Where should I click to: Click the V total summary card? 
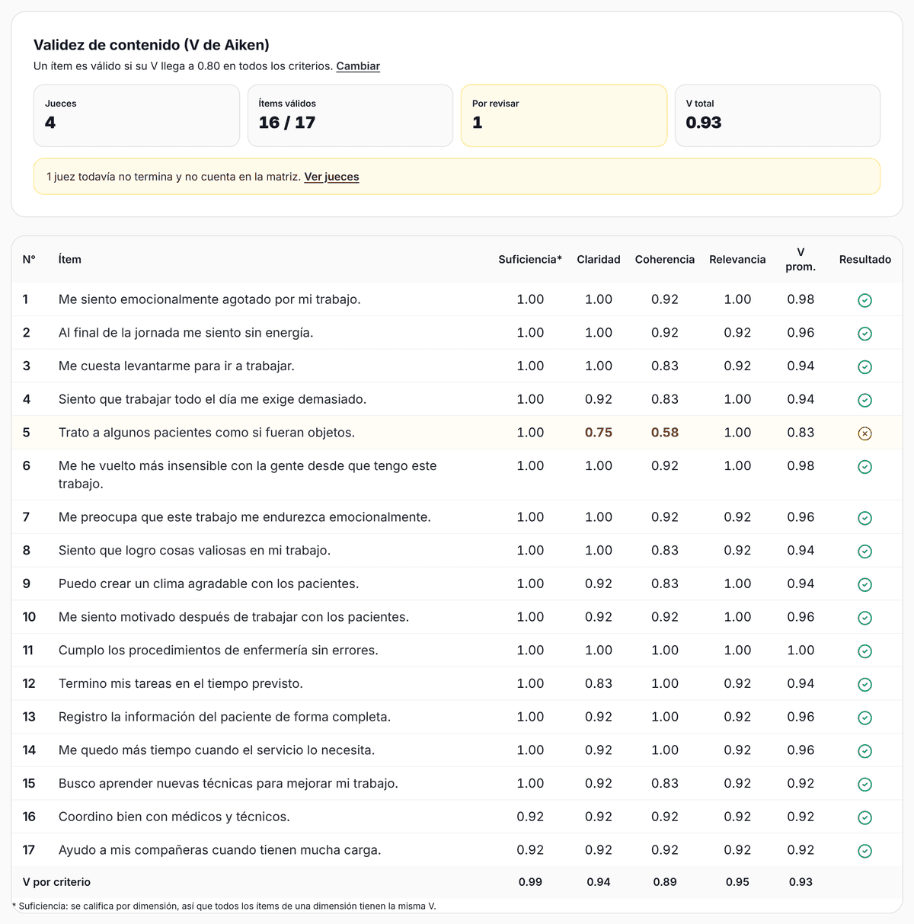coord(778,115)
